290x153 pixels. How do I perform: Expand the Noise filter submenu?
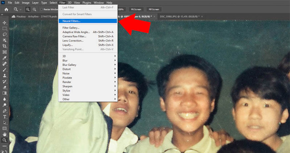tap(88, 73)
